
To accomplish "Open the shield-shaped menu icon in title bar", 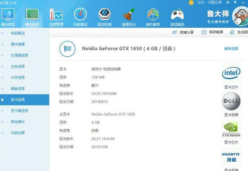I will point(235,2).
